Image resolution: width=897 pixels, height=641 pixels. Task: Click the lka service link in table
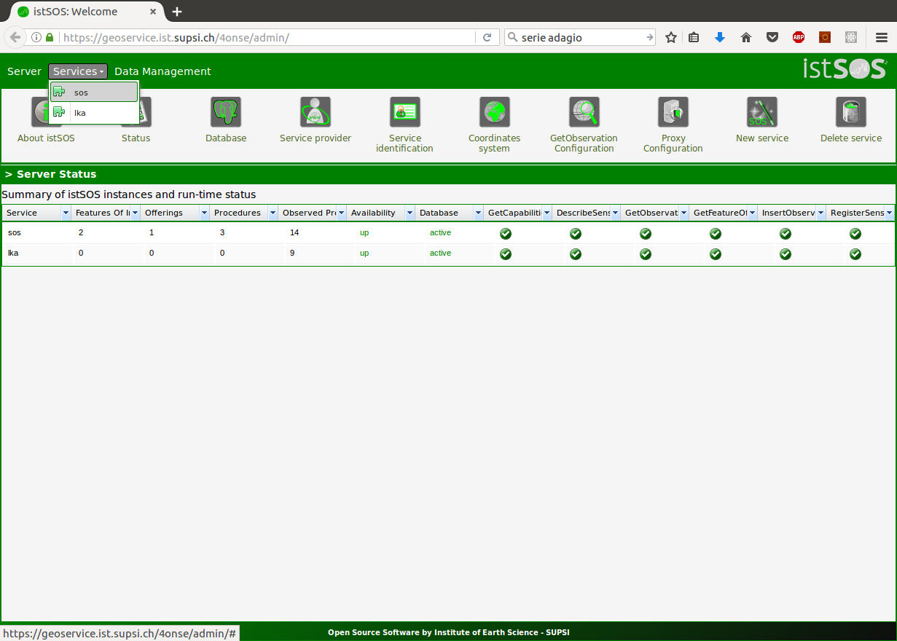click(13, 253)
